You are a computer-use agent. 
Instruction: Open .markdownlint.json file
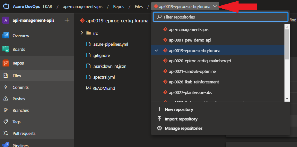[109, 66]
